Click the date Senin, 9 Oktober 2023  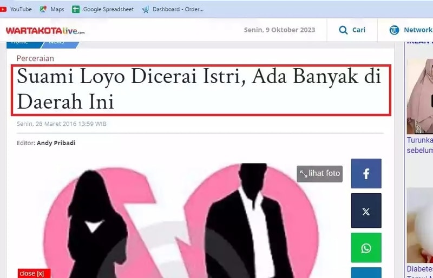279,30
